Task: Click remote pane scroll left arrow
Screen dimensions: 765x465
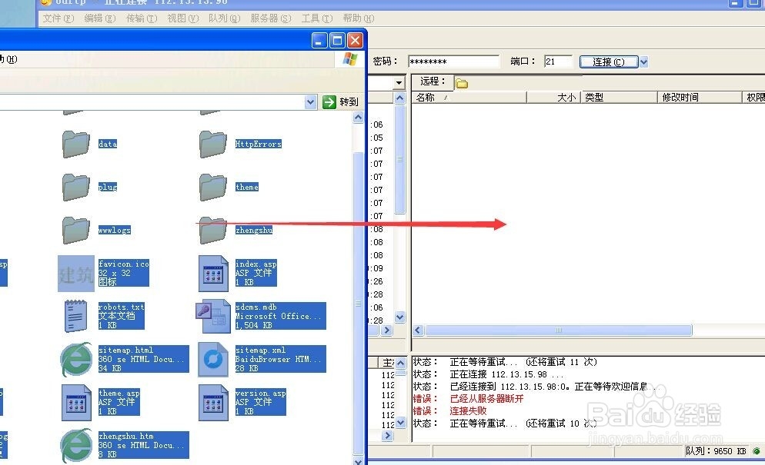Action: [x=418, y=330]
